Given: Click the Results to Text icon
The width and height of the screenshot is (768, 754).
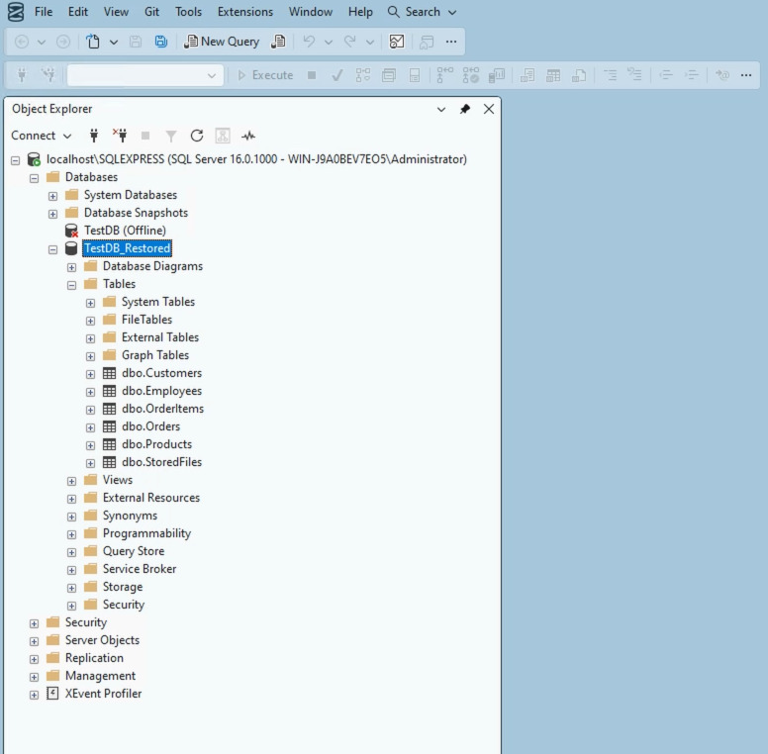Looking at the screenshot, I should coord(528,75).
